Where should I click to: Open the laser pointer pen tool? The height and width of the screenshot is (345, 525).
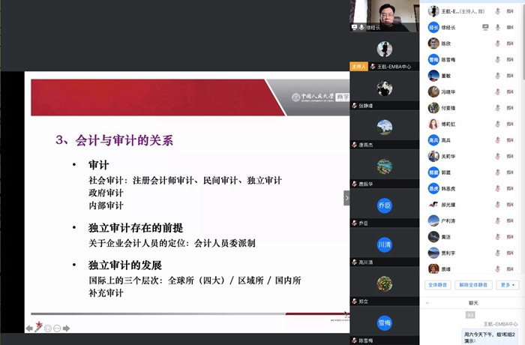[x=38, y=328]
